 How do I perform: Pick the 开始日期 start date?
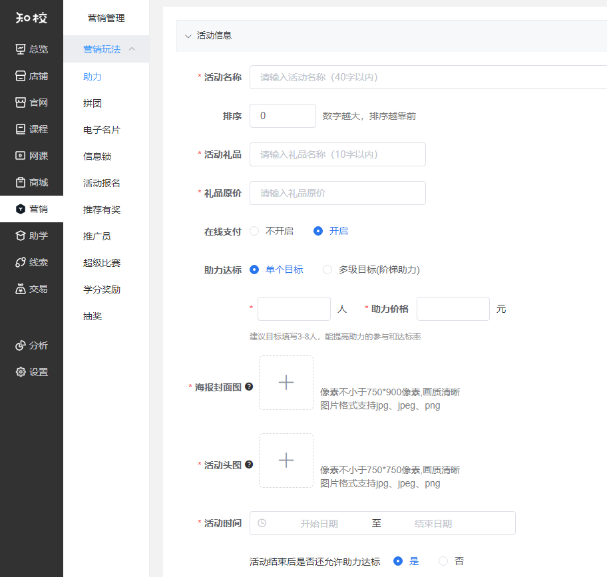pos(319,523)
